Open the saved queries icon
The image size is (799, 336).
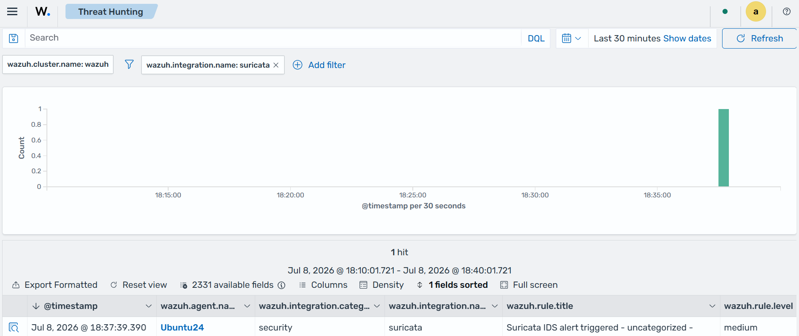(14, 38)
